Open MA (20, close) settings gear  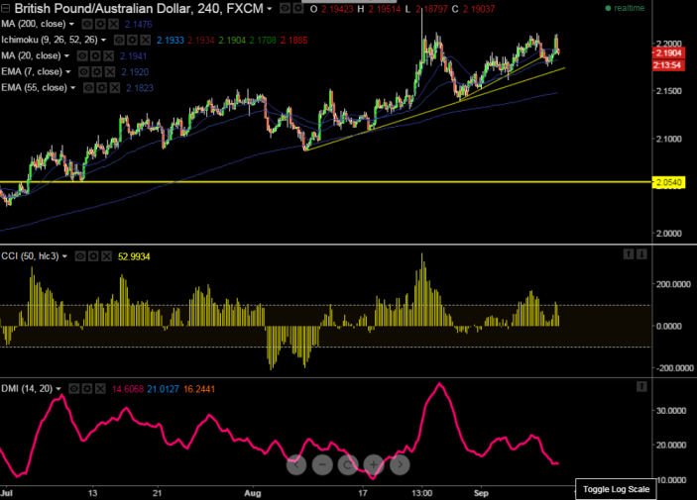point(95,56)
